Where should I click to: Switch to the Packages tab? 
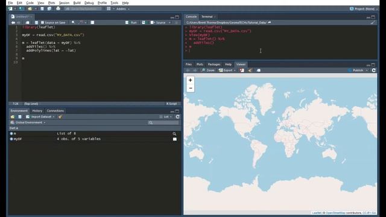214,64
